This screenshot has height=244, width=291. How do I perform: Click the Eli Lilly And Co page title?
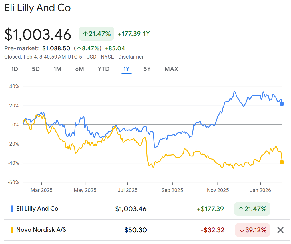tap(37, 8)
